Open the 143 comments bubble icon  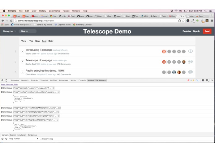click(191, 72)
